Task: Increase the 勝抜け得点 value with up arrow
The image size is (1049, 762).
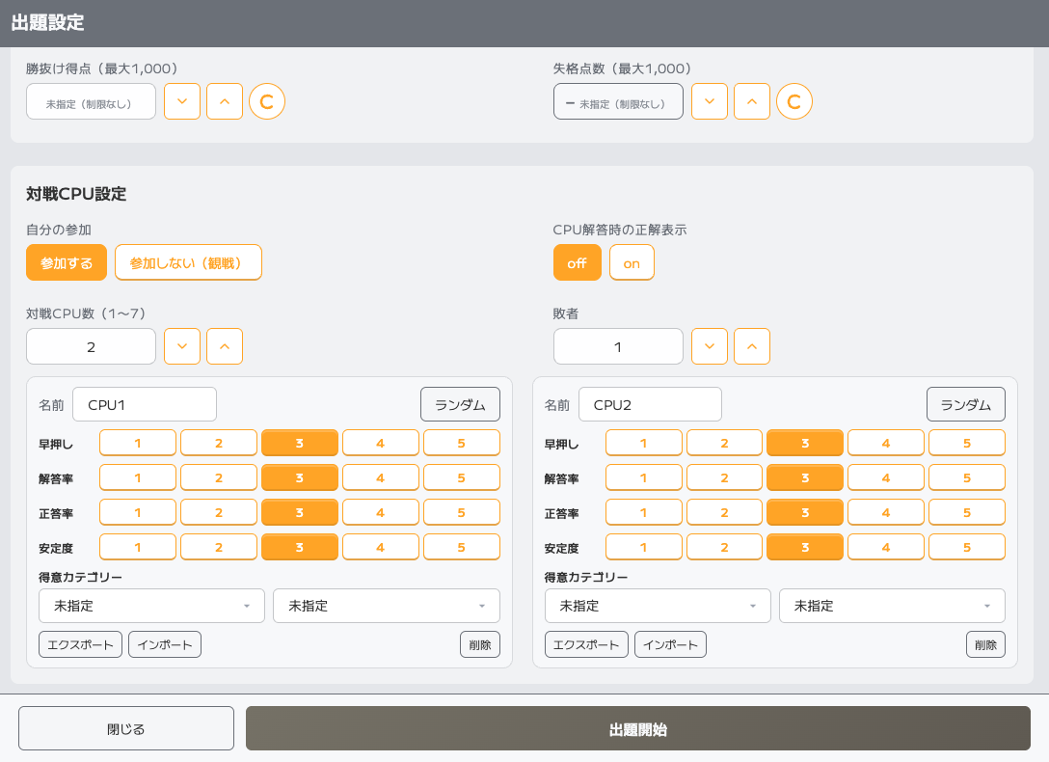Action: 225,101
